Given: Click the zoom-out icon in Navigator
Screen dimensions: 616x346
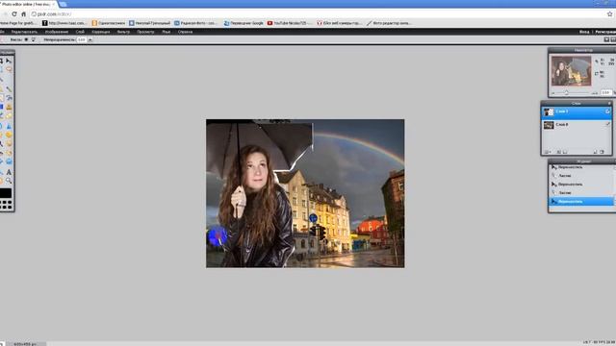Looking at the screenshot, I should 553,93.
